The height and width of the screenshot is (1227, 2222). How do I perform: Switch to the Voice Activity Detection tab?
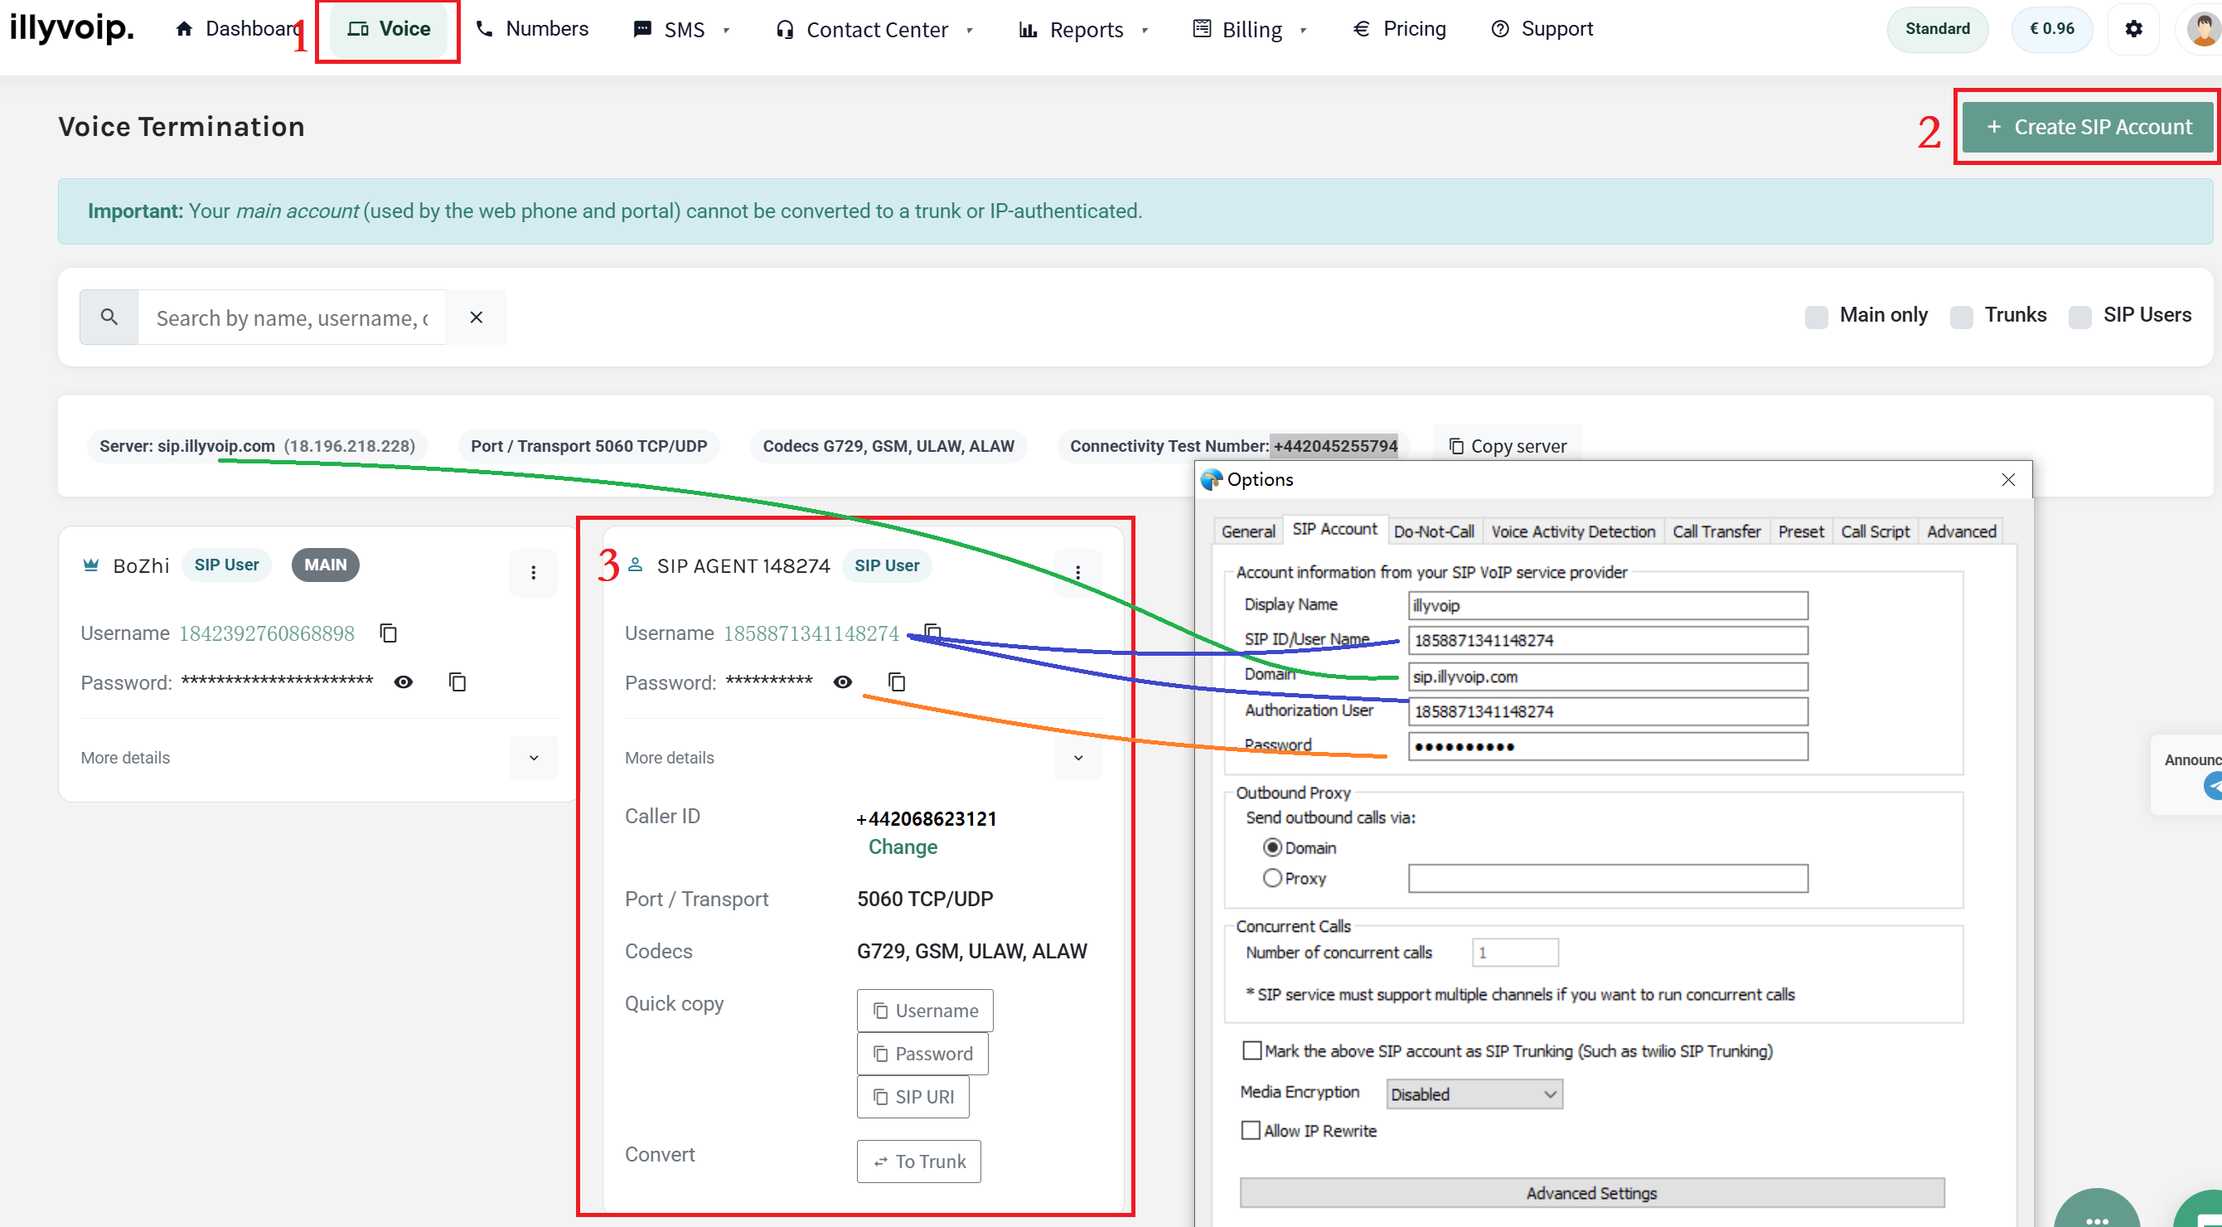pos(1572,531)
